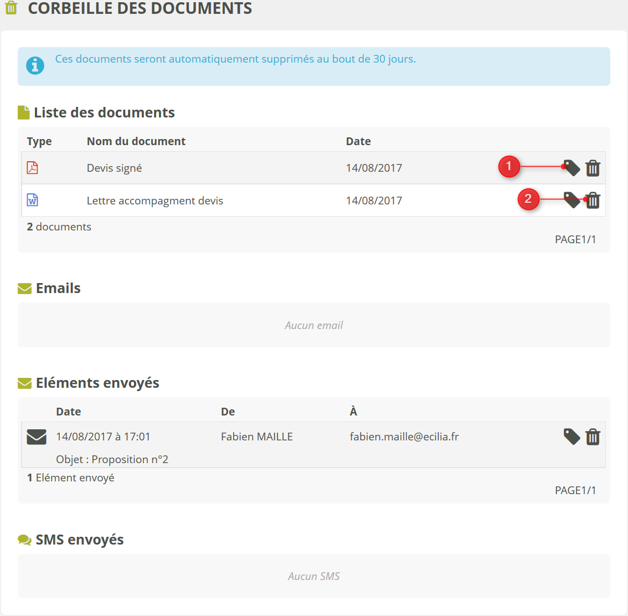Viewport: 628px width, 616px height.
Task: Delete the Proposition n°2 sent email
Action: click(593, 437)
